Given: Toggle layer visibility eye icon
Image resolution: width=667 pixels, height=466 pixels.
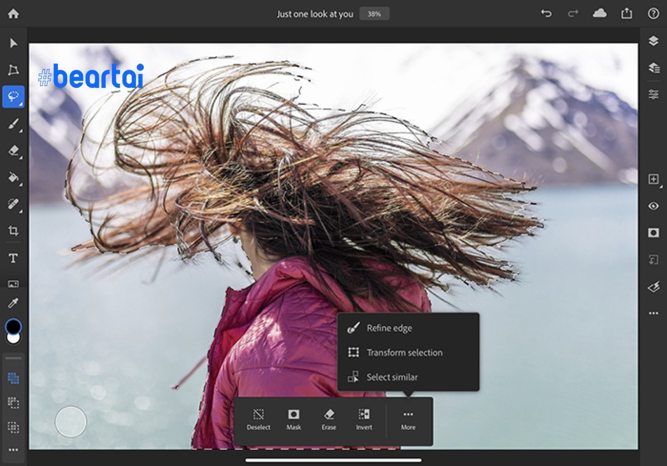Looking at the screenshot, I should coord(653,206).
